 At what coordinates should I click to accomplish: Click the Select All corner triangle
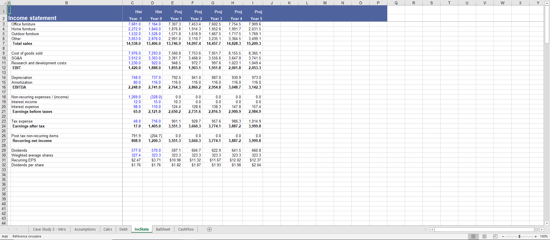pos(4,3)
